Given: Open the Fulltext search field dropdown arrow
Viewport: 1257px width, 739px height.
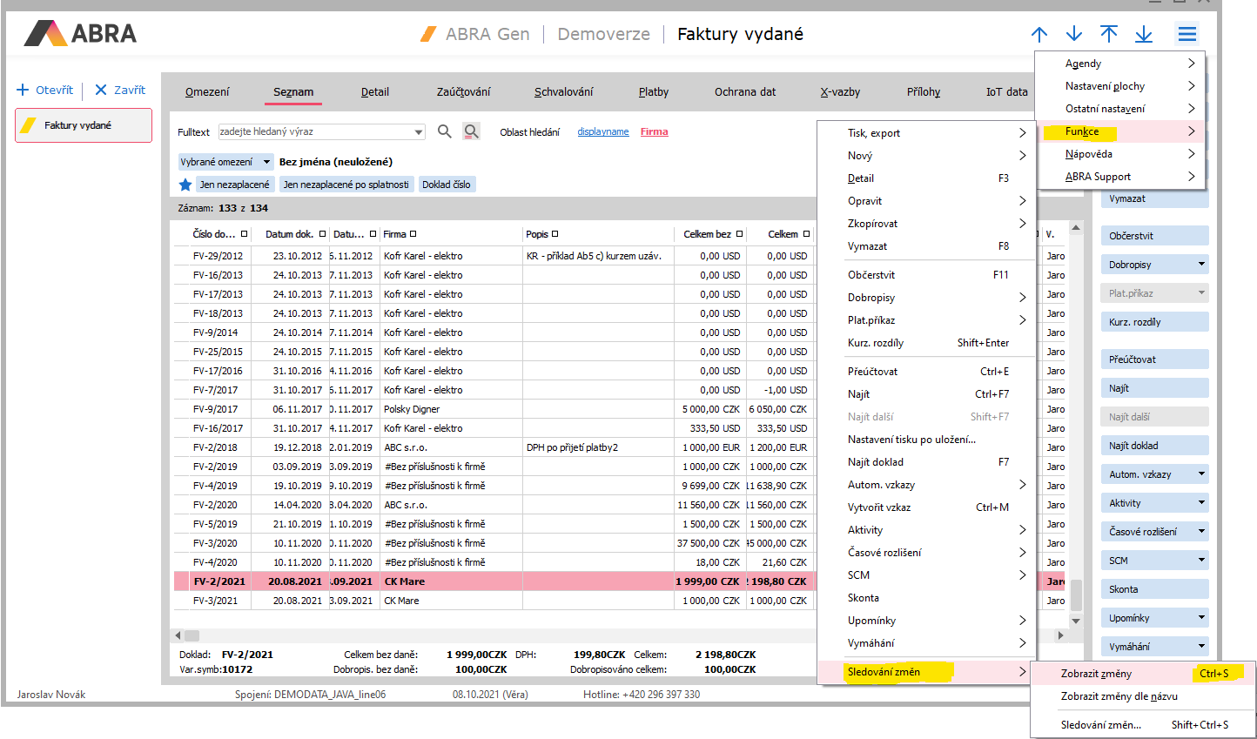Looking at the screenshot, I should pyautogui.click(x=419, y=132).
